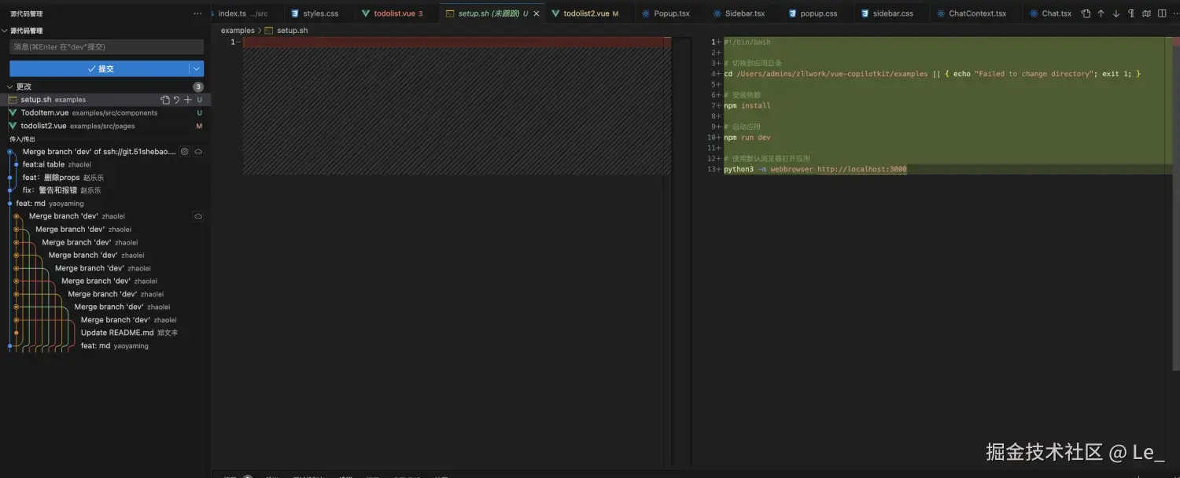Screen dimensions: 1180x478
Task: Select commit 'feat: 删除props'
Action: point(63,178)
